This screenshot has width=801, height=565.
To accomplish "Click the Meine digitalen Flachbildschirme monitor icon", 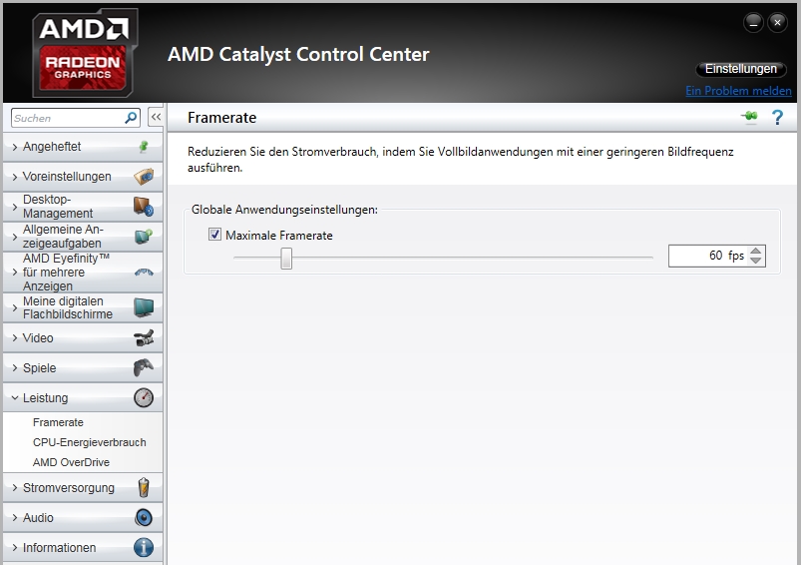I will (144, 307).
